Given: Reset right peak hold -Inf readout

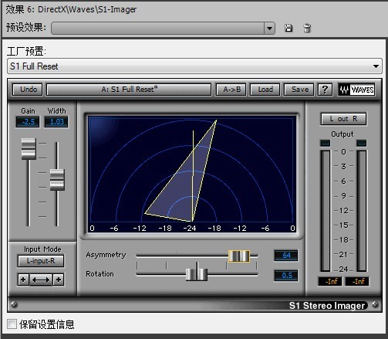Looking at the screenshot, I should coord(357,281).
